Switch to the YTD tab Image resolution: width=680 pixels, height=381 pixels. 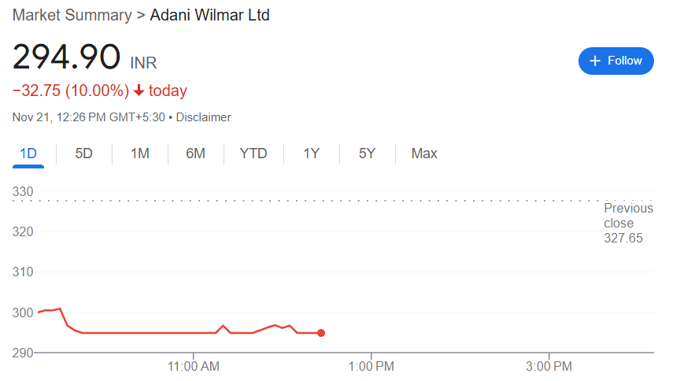tap(253, 154)
